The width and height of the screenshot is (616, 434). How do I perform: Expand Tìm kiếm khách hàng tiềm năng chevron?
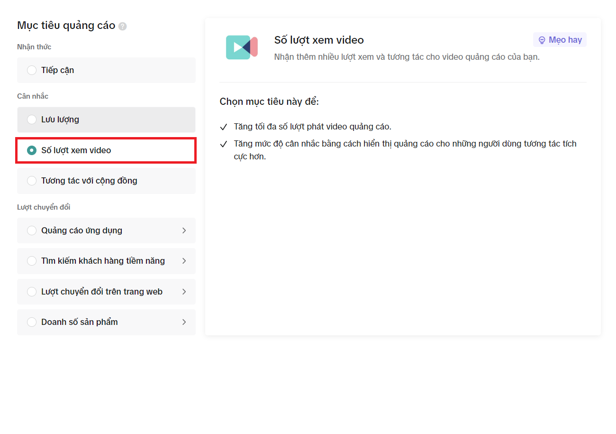pos(184,261)
